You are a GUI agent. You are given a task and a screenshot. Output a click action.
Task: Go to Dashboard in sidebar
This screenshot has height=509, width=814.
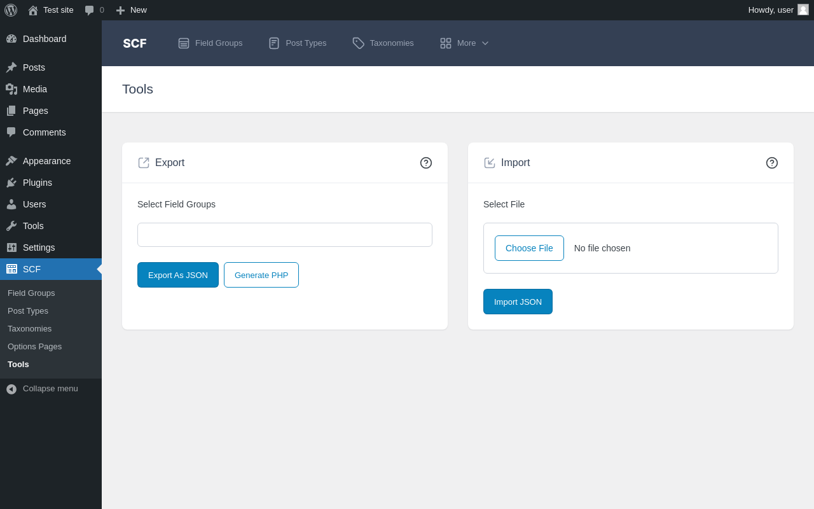pos(51,39)
